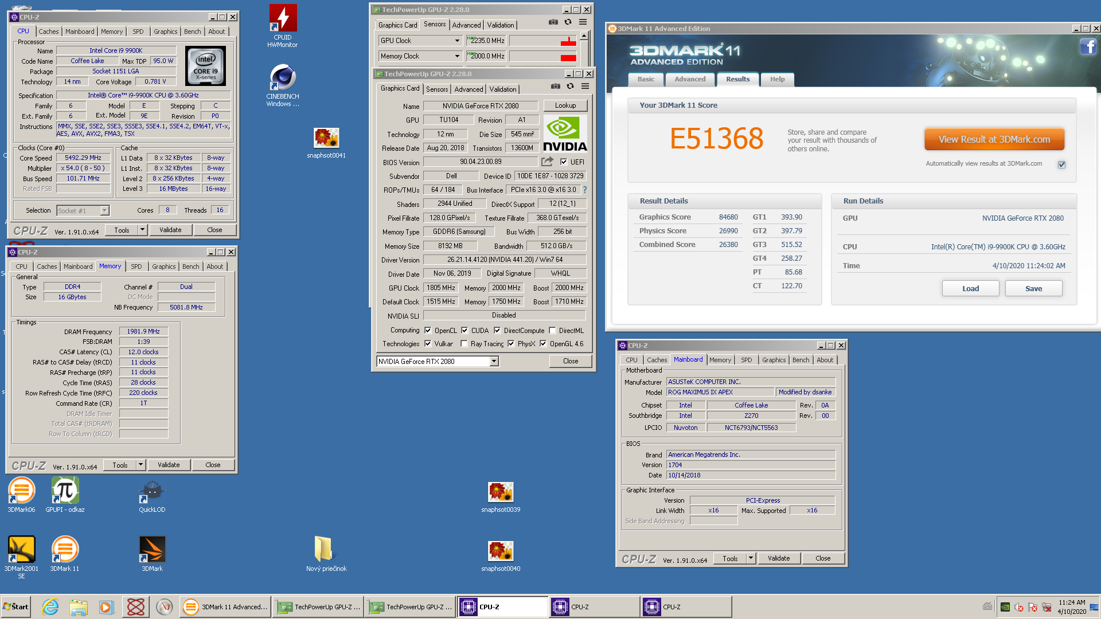
Task: Open Windows Explorer from taskbar
Action: 79,606
